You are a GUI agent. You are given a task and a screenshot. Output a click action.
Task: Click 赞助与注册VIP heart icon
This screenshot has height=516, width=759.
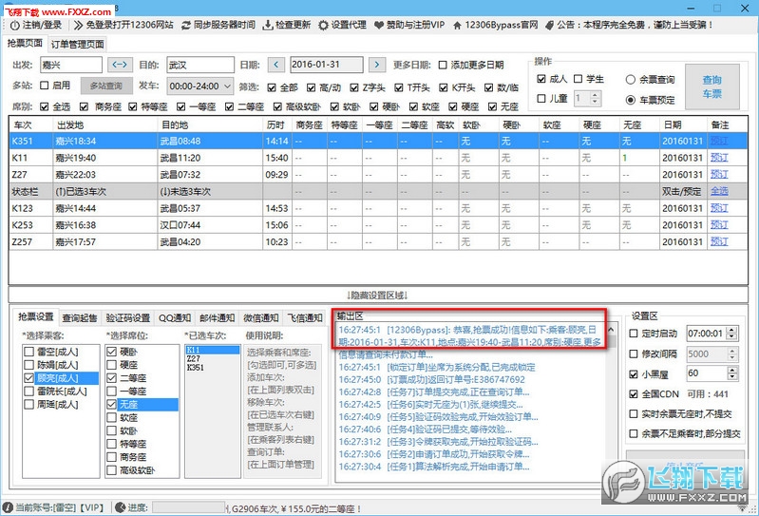click(379, 25)
